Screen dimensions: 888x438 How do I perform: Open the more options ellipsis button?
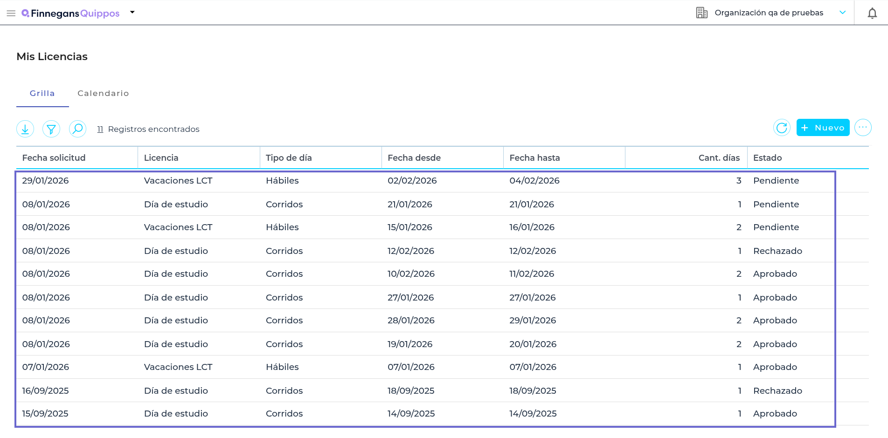(x=863, y=128)
